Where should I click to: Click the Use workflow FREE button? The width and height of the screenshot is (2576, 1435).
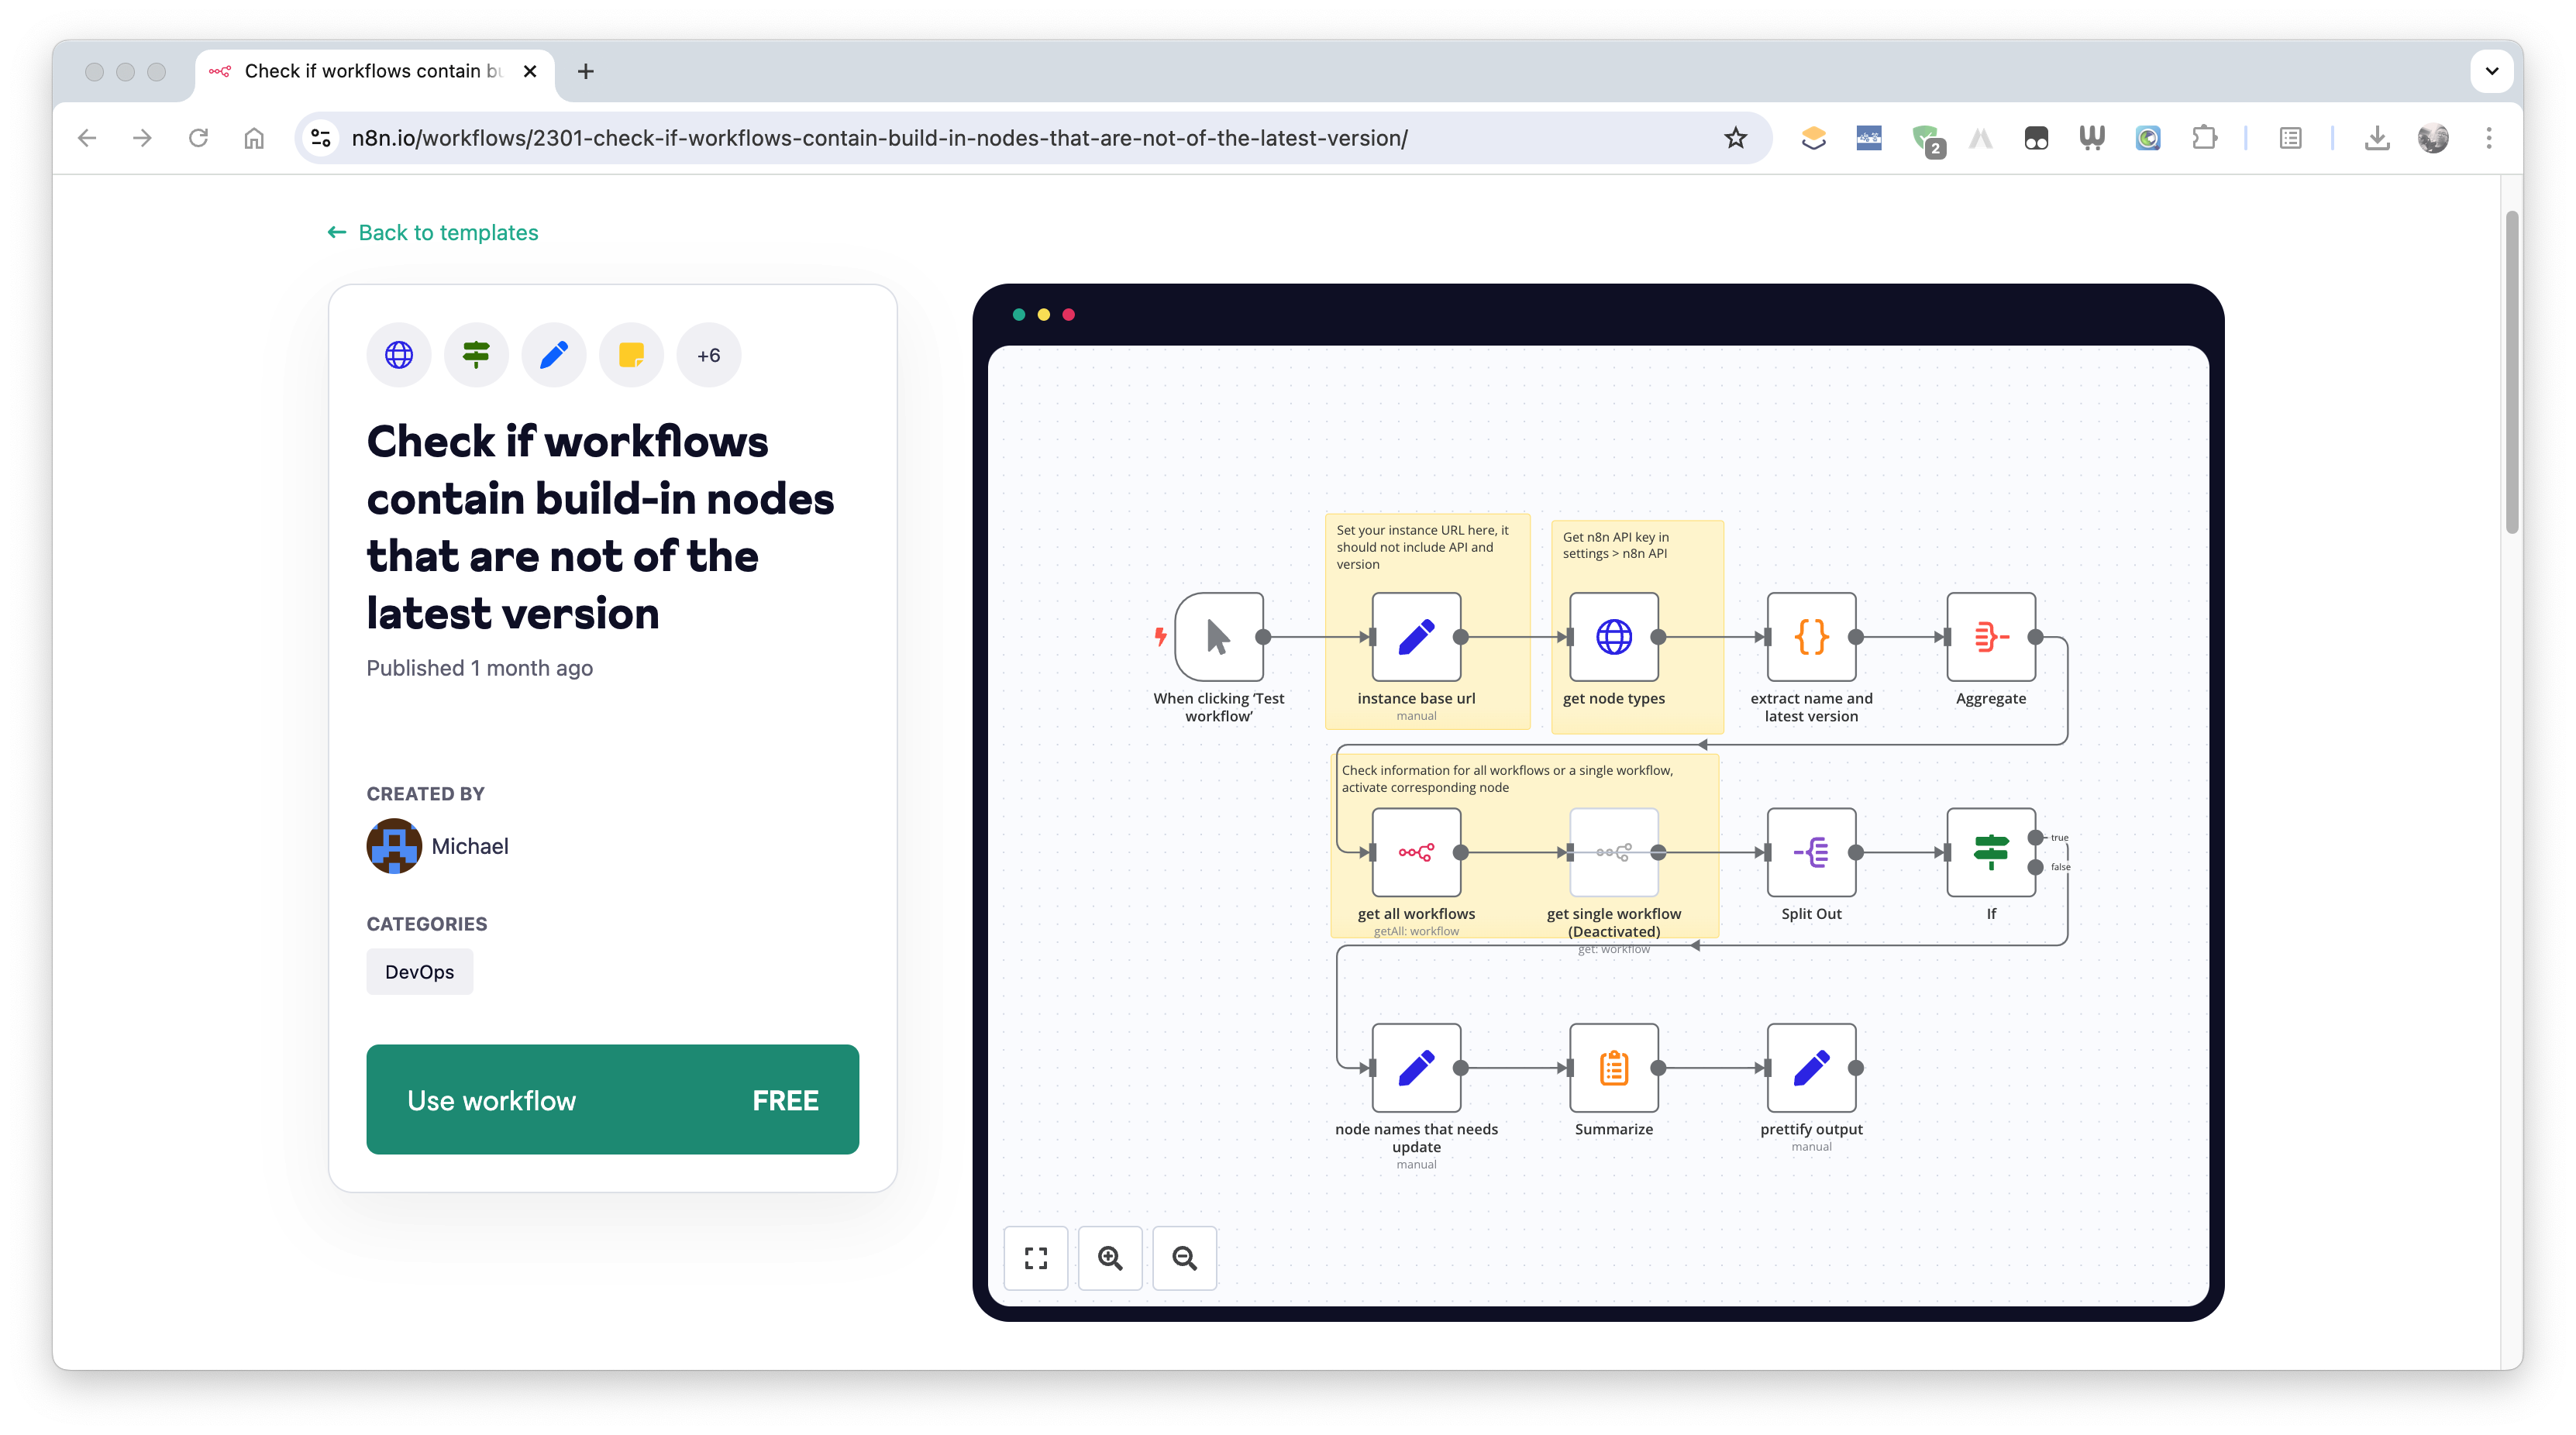pos(612,1099)
